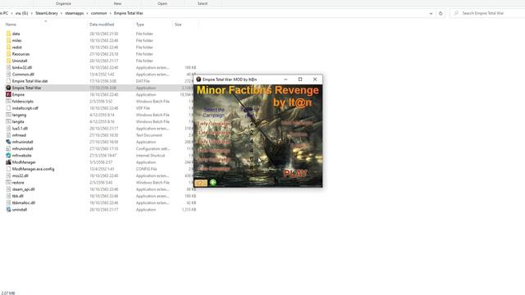Go to common in the address breadcrumb
The width and height of the screenshot is (525, 295).
[98, 13]
